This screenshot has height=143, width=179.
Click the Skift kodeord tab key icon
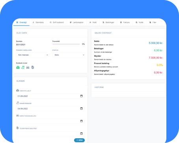coord(50,22)
